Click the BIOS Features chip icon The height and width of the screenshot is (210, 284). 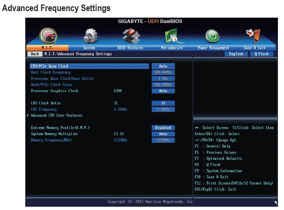131,36
